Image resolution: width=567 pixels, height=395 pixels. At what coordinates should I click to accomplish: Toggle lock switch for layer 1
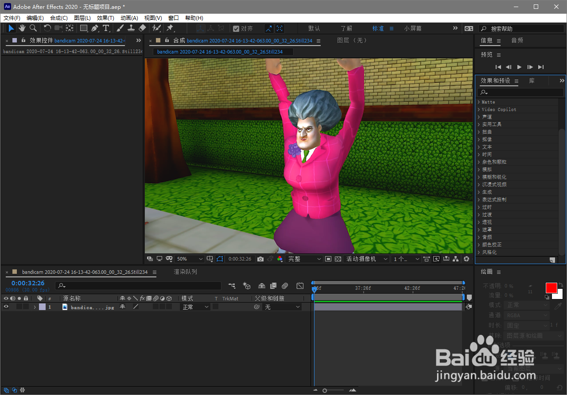[x=26, y=307]
